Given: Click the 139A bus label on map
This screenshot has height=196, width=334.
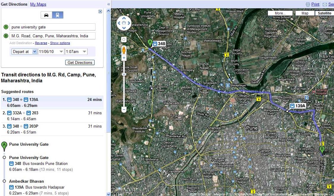Looking at the screenshot, I should pos(298,106).
